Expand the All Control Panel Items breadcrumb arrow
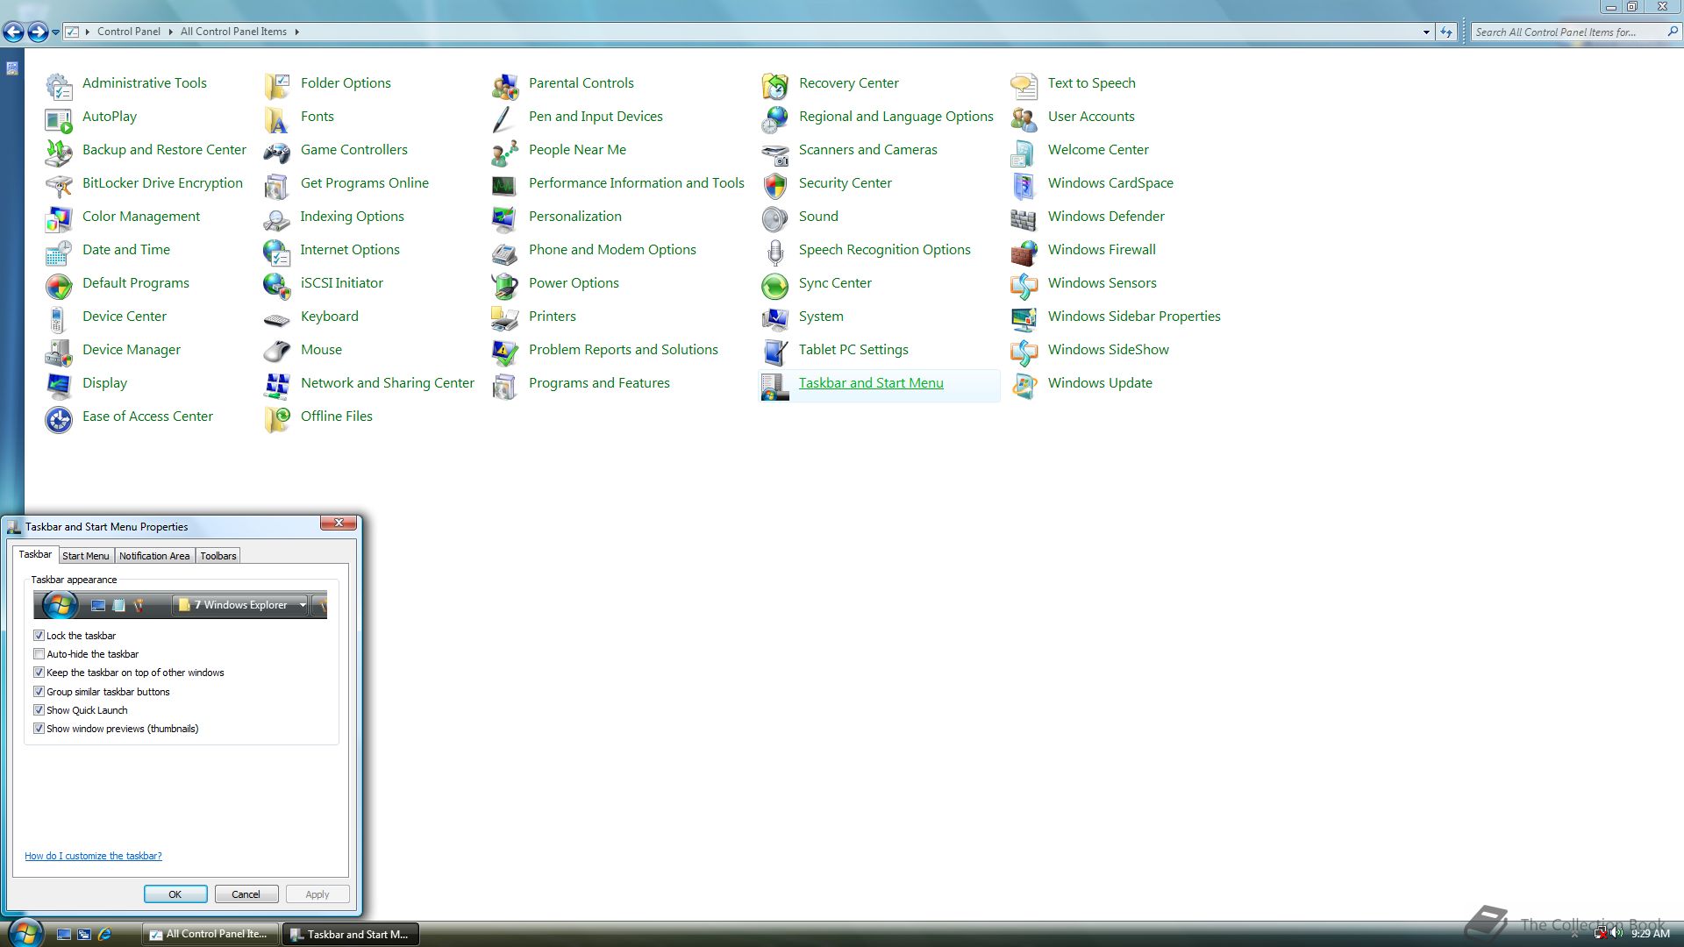The height and width of the screenshot is (947, 1684). [296, 32]
